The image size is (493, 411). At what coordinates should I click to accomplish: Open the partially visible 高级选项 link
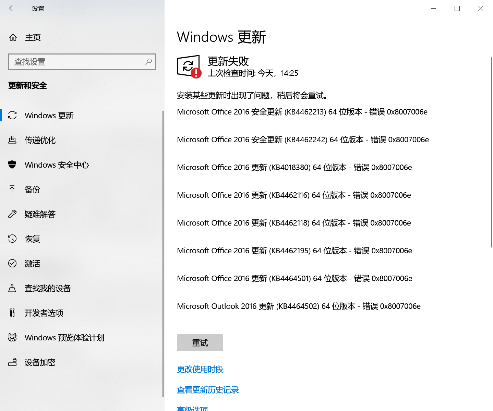point(192,408)
